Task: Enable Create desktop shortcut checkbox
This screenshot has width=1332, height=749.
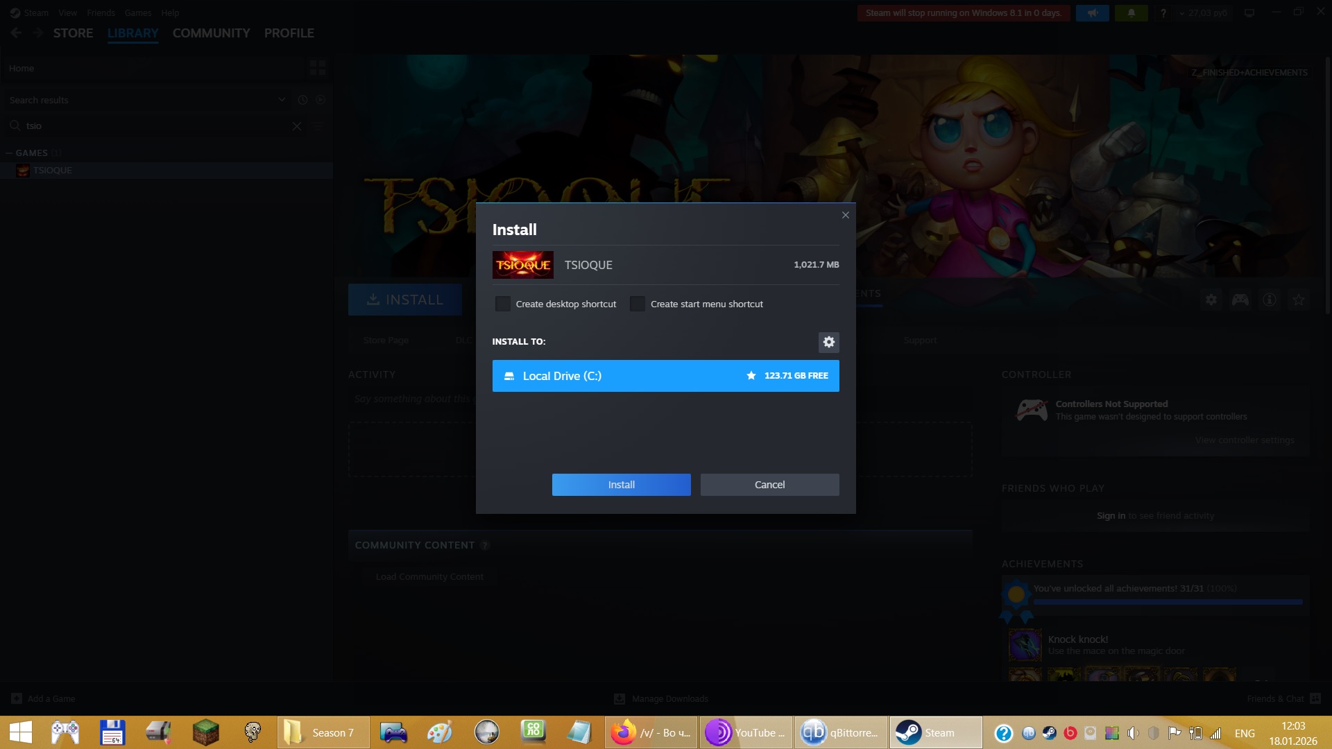Action: coord(503,304)
